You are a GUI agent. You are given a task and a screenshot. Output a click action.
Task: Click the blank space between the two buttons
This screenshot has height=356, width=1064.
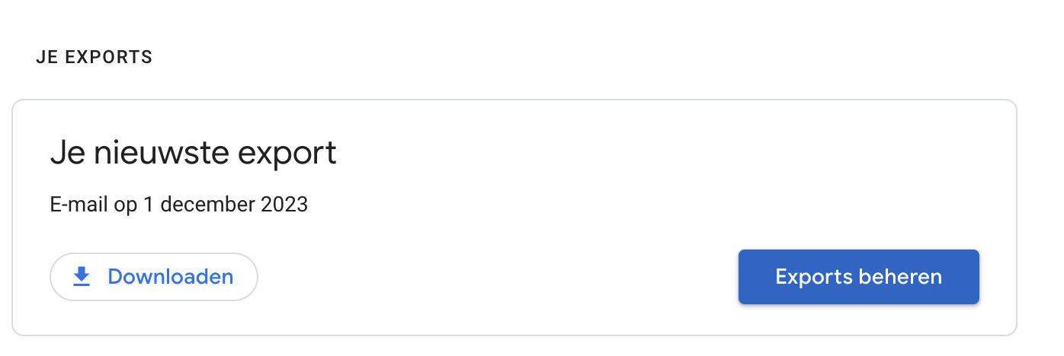495,277
